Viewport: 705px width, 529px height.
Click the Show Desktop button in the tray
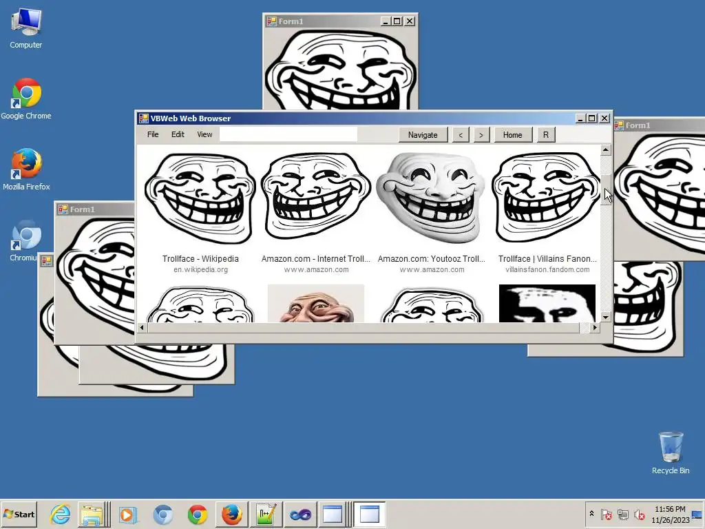697,514
